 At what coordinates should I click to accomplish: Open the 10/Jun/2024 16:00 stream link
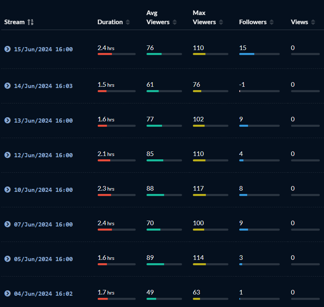pos(43,190)
